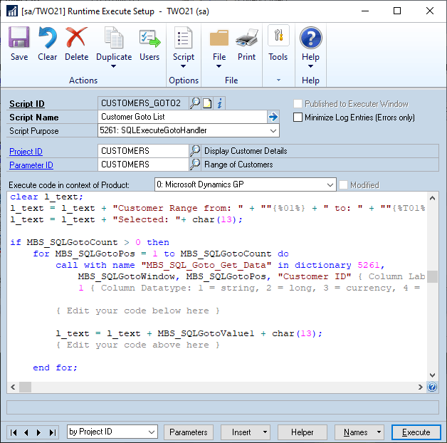The image size is (447, 443).
Task: Click the application icon in title bar
Action: pyautogui.click(x=12, y=11)
